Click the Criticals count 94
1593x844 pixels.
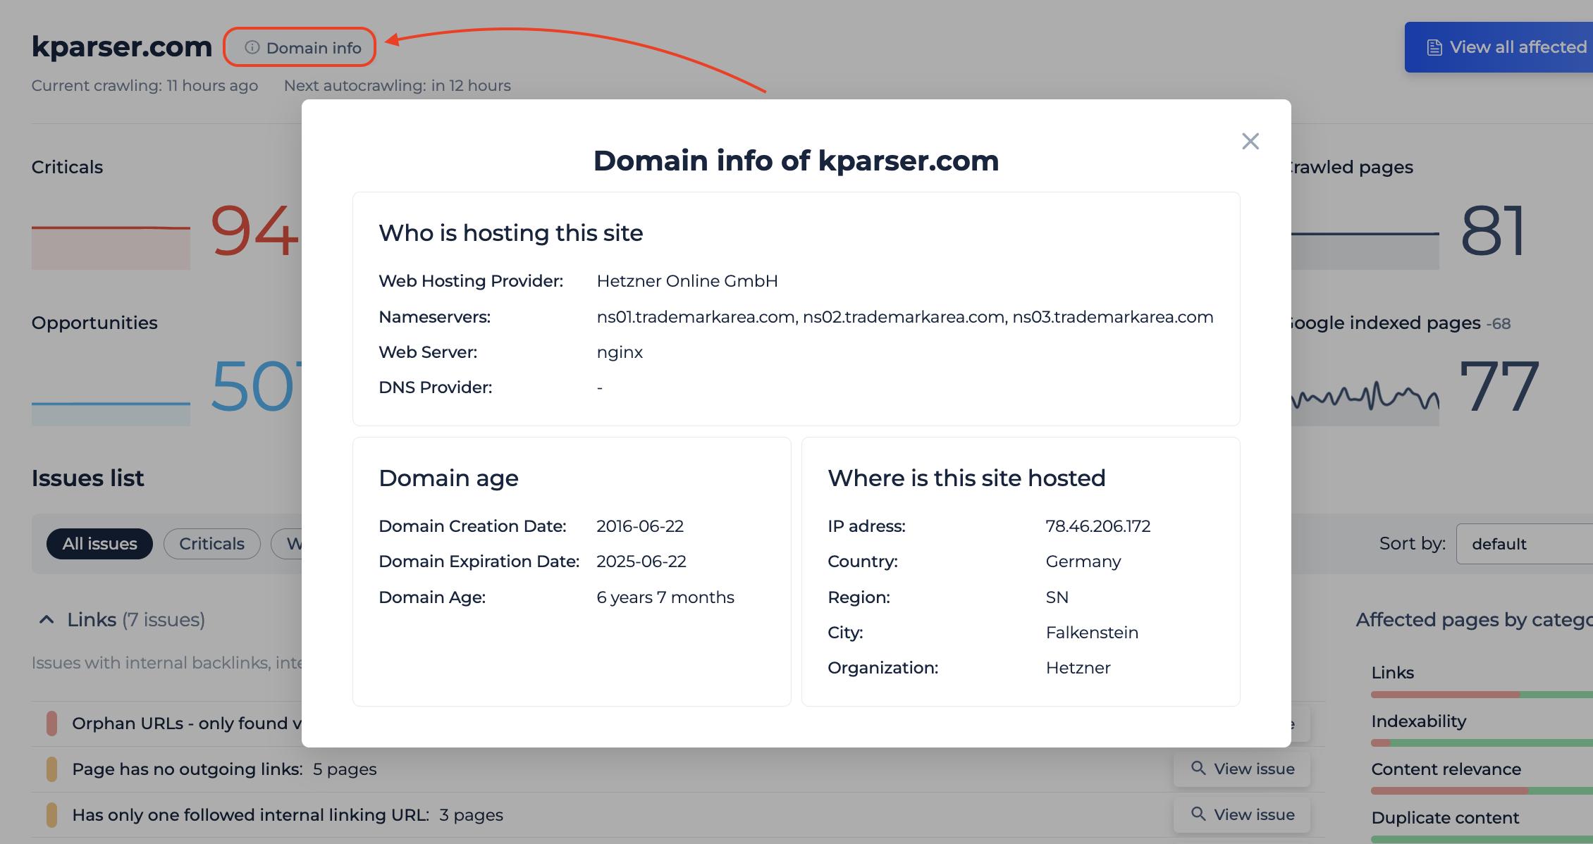pyautogui.click(x=254, y=231)
